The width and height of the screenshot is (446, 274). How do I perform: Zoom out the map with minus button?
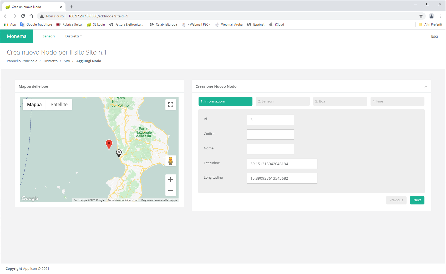pyautogui.click(x=170, y=190)
